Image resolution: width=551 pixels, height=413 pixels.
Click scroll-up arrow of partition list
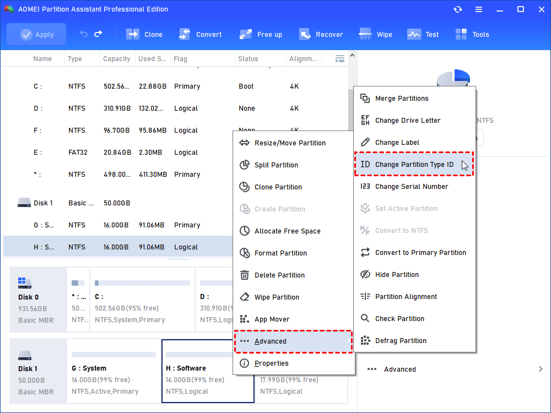352,56
